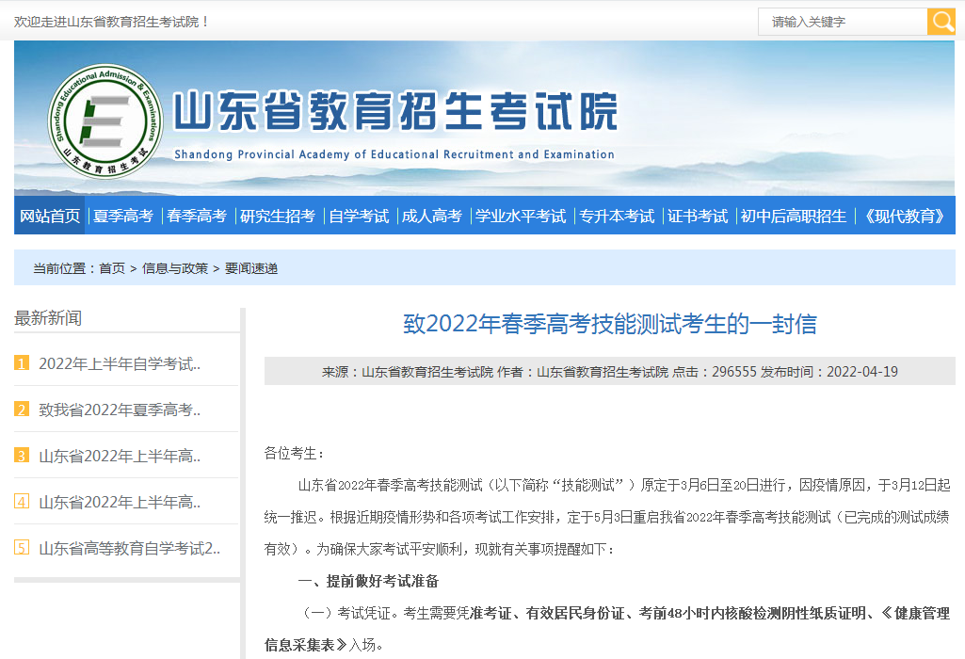Open the 学业水平考试 menu item
The height and width of the screenshot is (659, 965).
click(x=521, y=216)
